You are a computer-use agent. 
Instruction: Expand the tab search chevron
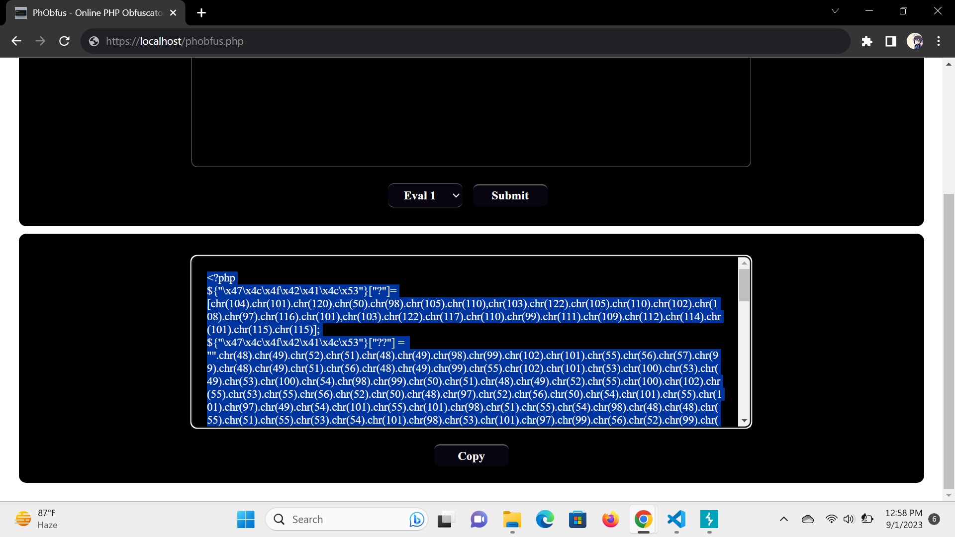coord(835,11)
